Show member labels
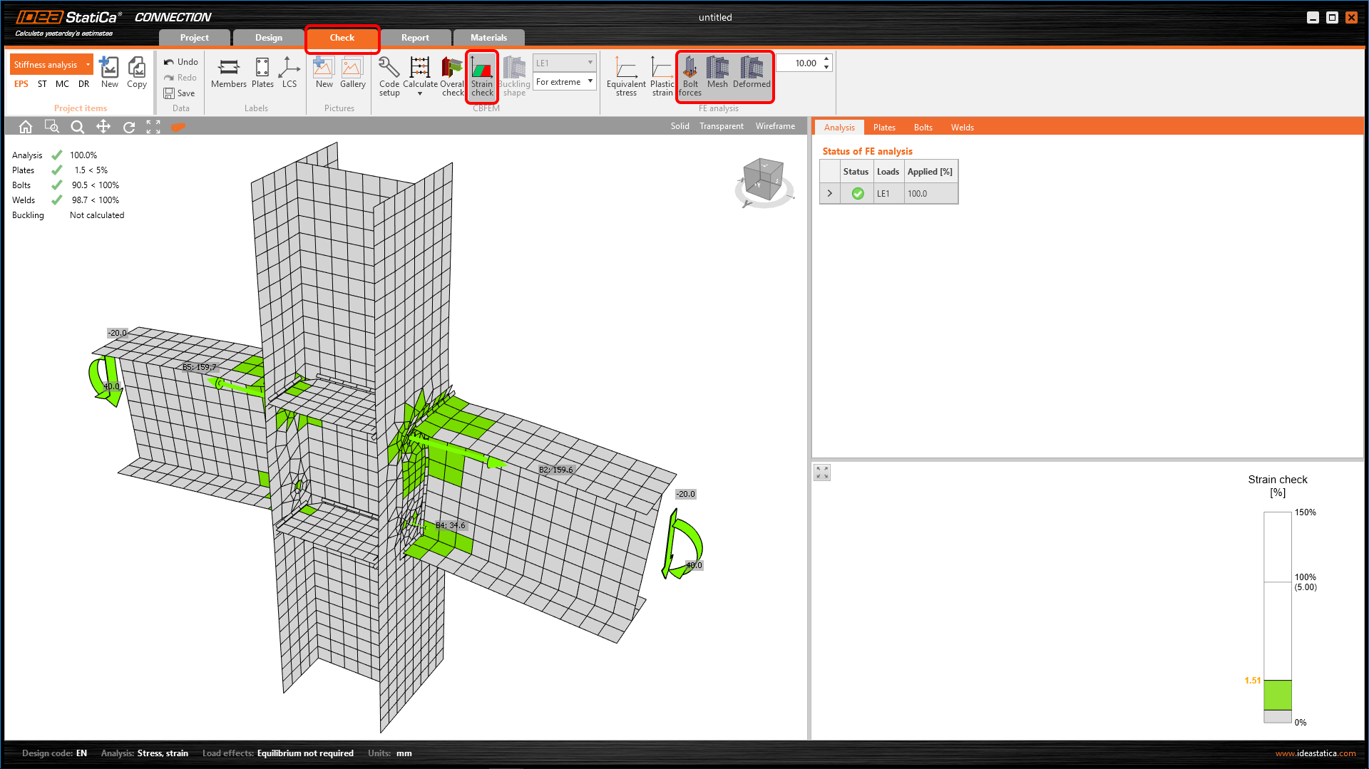The width and height of the screenshot is (1369, 769). (228, 73)
